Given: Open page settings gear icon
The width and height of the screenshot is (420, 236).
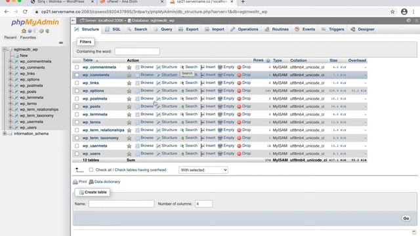Looking at the screenshot, I should click(408, 20).
